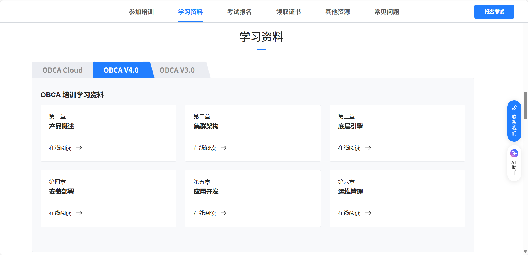Click the 运维管理 chapter title
528x255 pixels.
coord(351,192)
